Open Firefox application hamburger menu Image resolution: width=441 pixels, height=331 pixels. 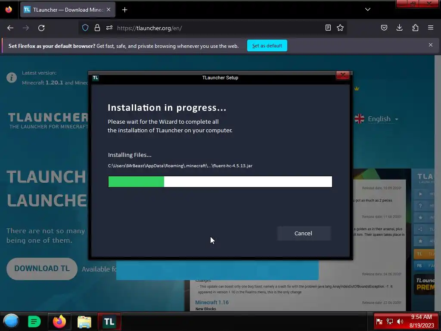point(431,28)
